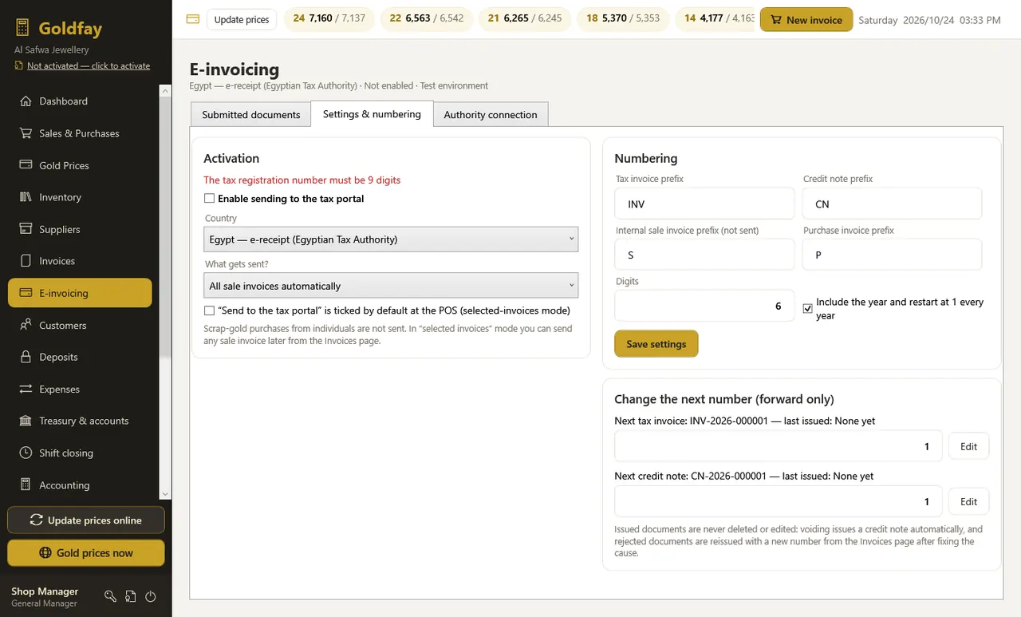Open the E-invoicing sidebar item
The image size is (1021, 617).
(80, 293)
